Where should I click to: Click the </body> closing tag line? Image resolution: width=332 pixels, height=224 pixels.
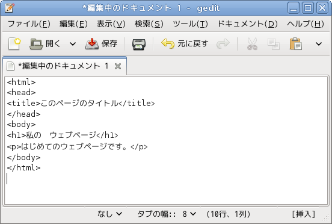(x=23, y=157)
